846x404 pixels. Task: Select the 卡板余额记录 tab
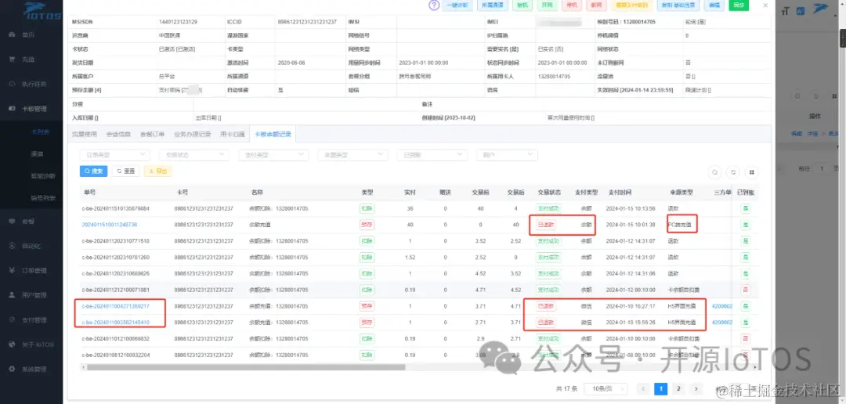point(273,134)
